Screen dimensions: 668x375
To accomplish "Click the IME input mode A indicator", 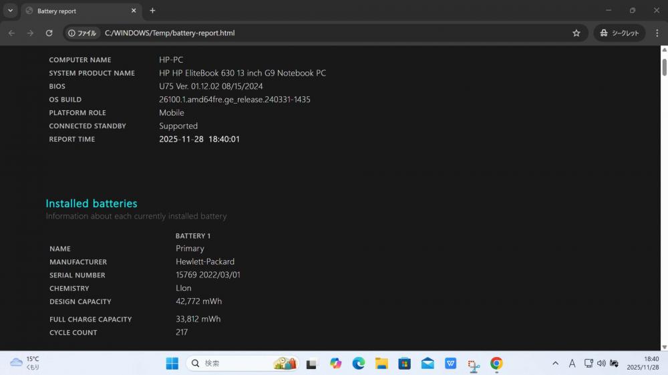I will (x=572, y=363).
